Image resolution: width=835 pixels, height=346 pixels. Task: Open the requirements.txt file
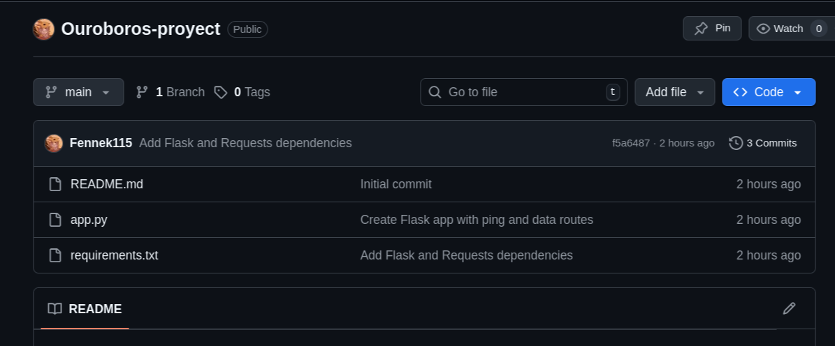pyautogui.click(x=114, y=255)
